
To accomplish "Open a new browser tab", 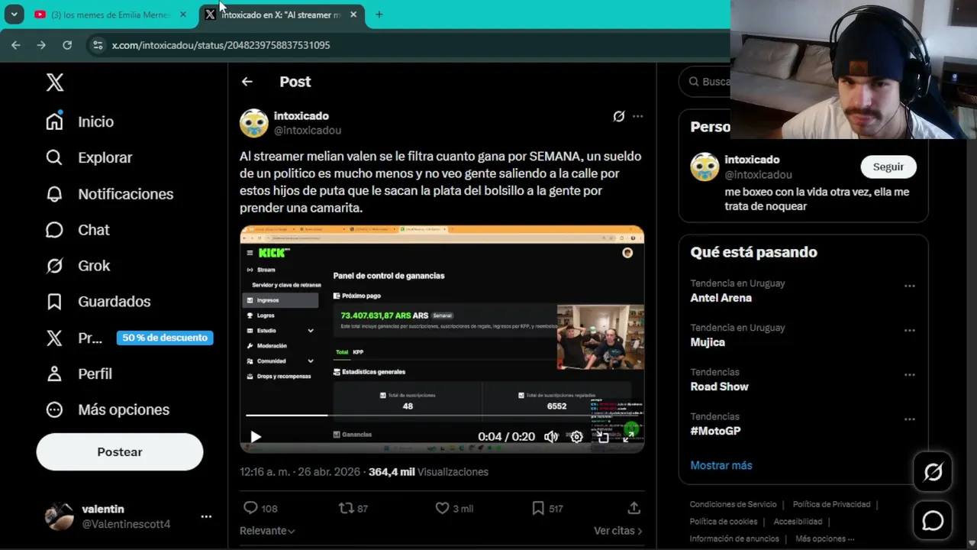I will tap(379, 15).
